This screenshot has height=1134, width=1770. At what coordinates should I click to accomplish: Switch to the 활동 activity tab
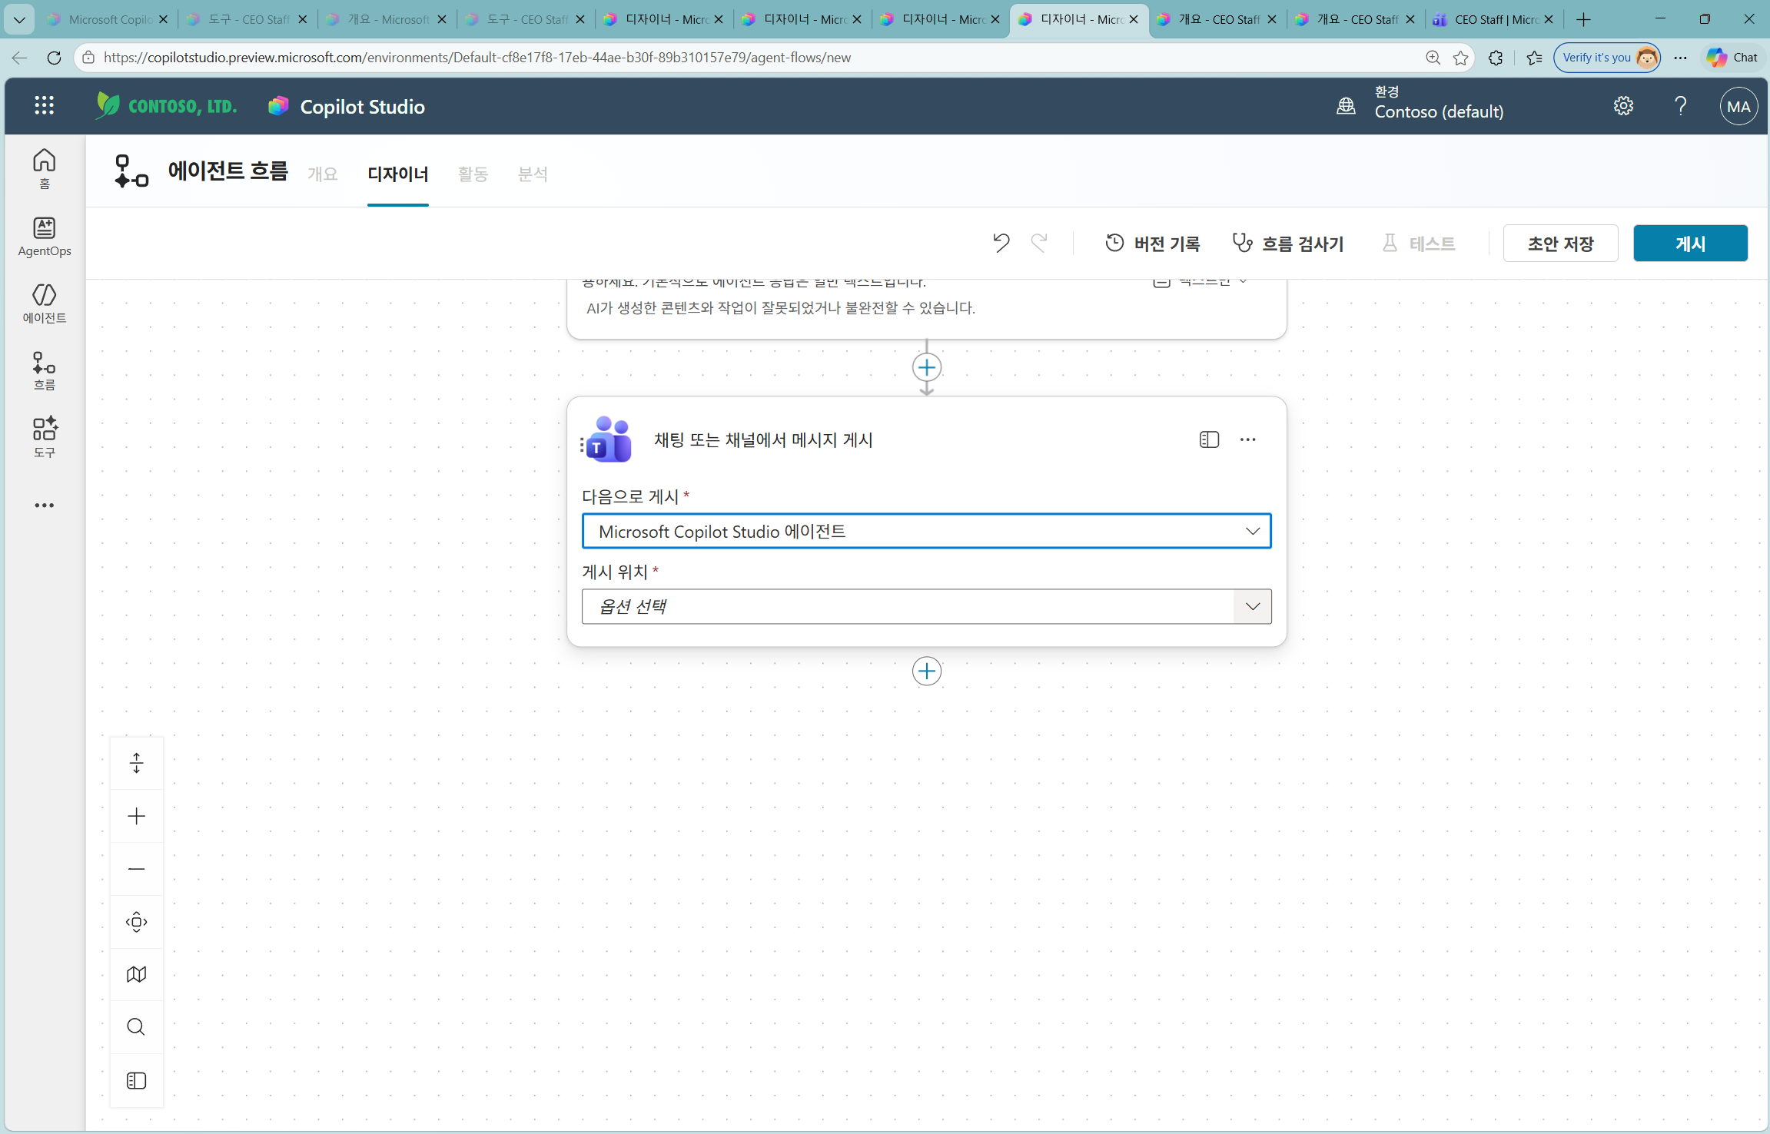pyautogui.click(x=473, y=174)
